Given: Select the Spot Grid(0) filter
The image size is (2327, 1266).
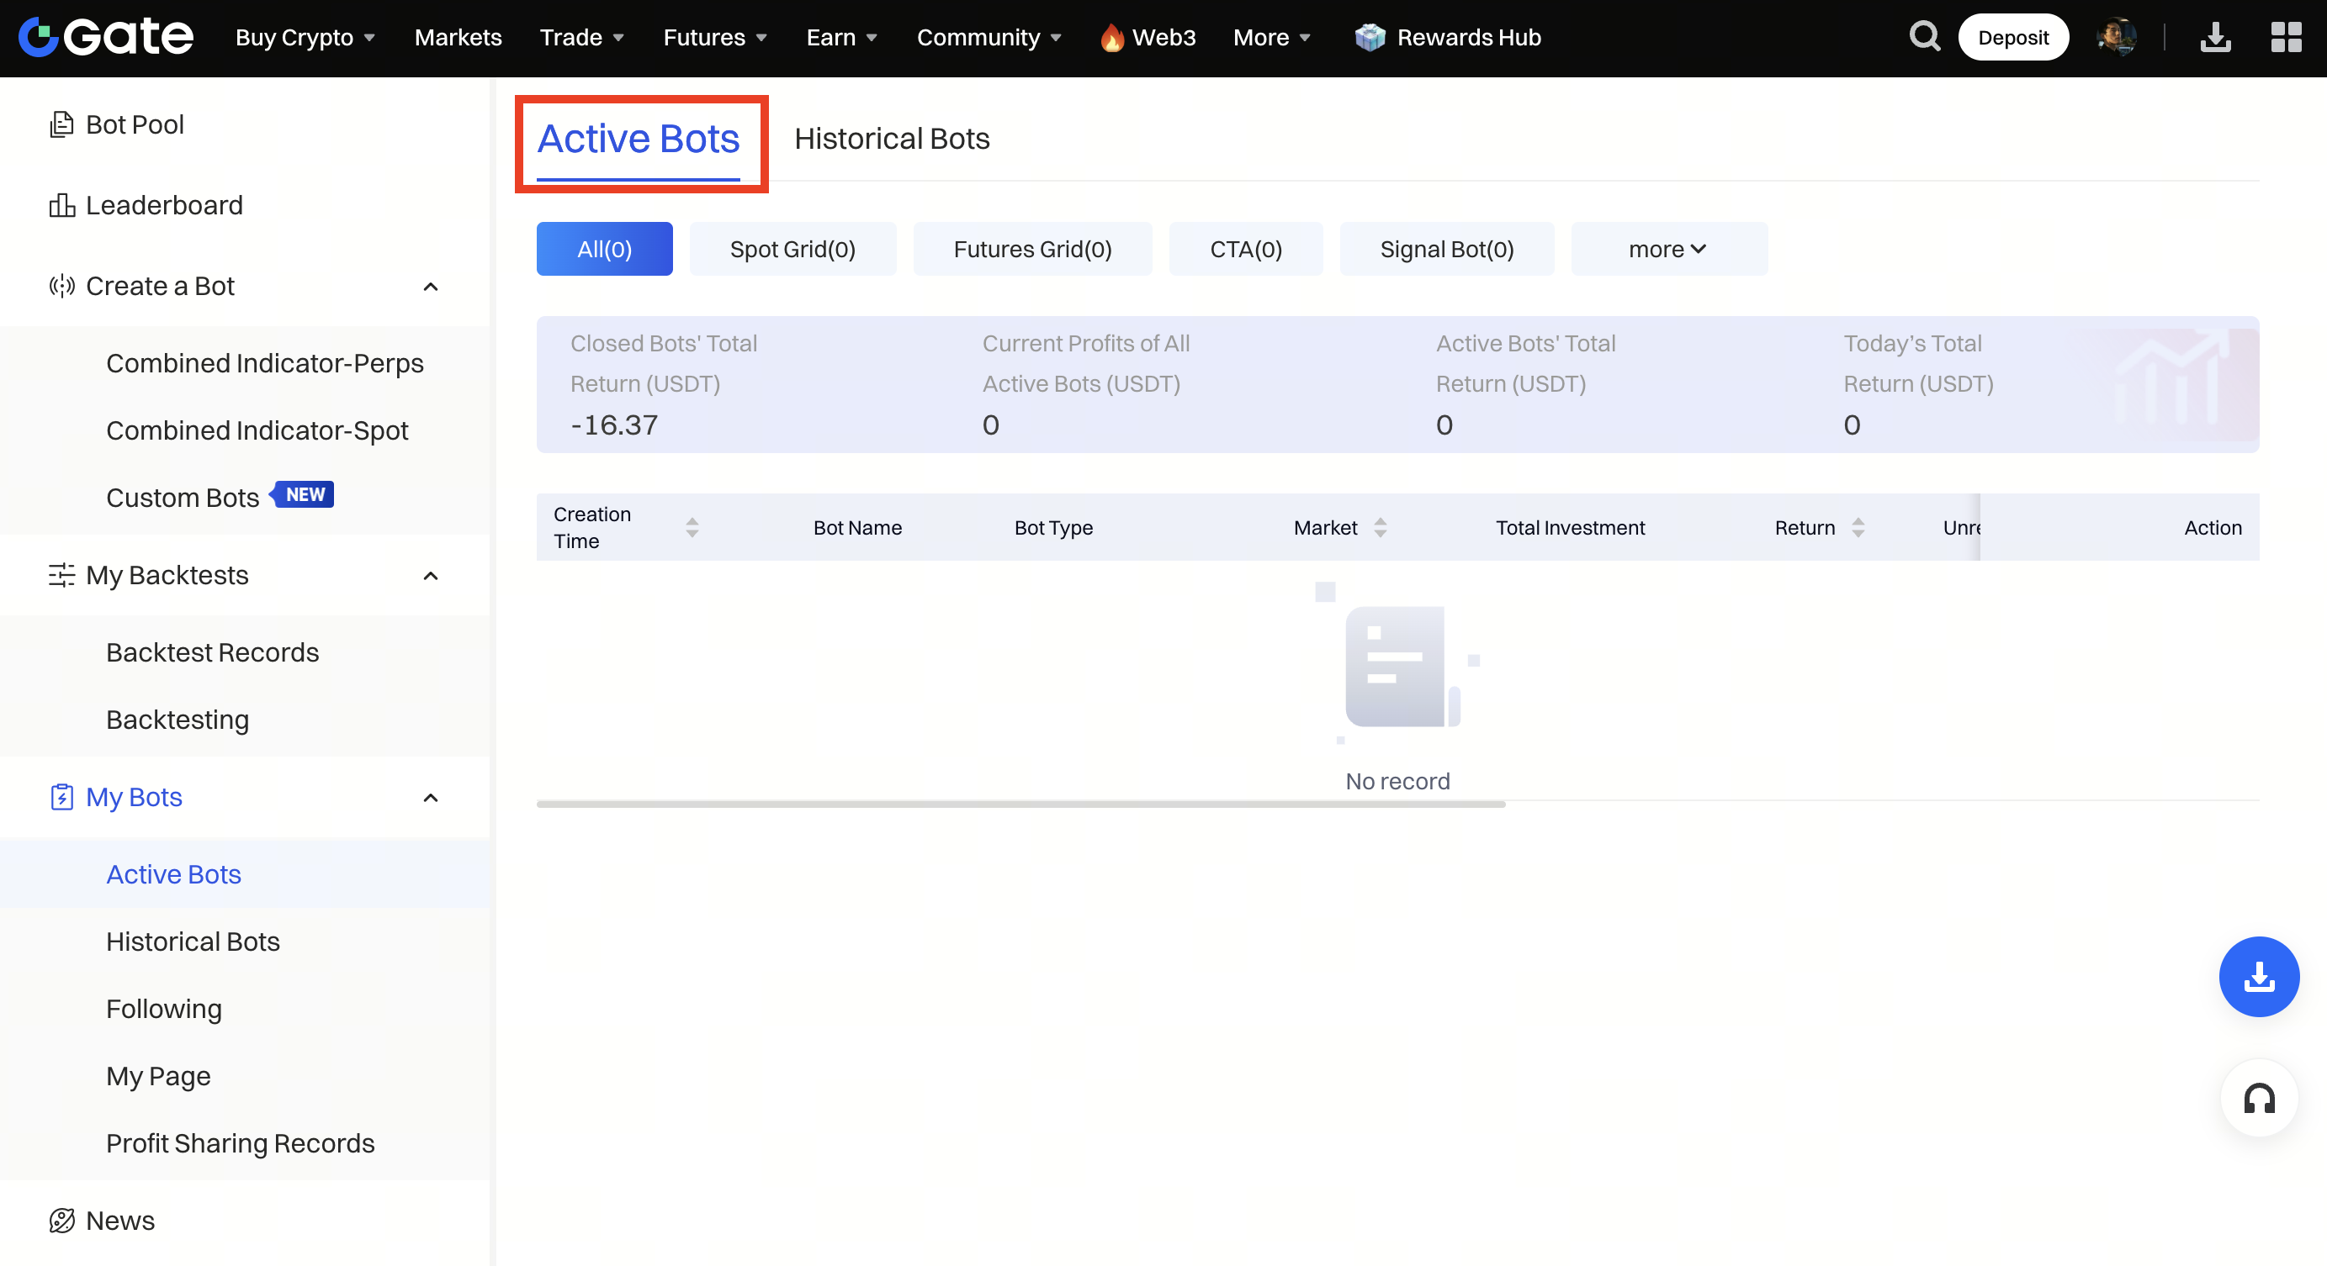Looking at the screenshot, I should coord(792,249).
